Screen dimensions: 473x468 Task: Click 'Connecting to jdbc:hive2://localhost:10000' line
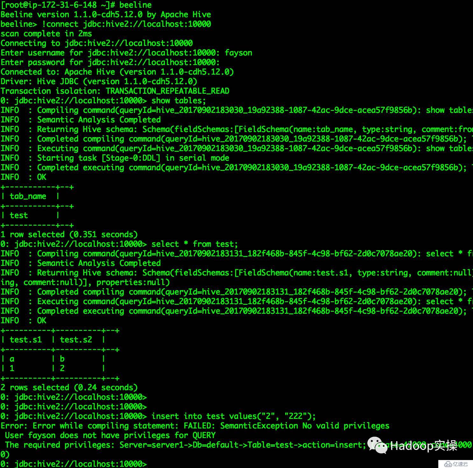[x=97, y=43]
